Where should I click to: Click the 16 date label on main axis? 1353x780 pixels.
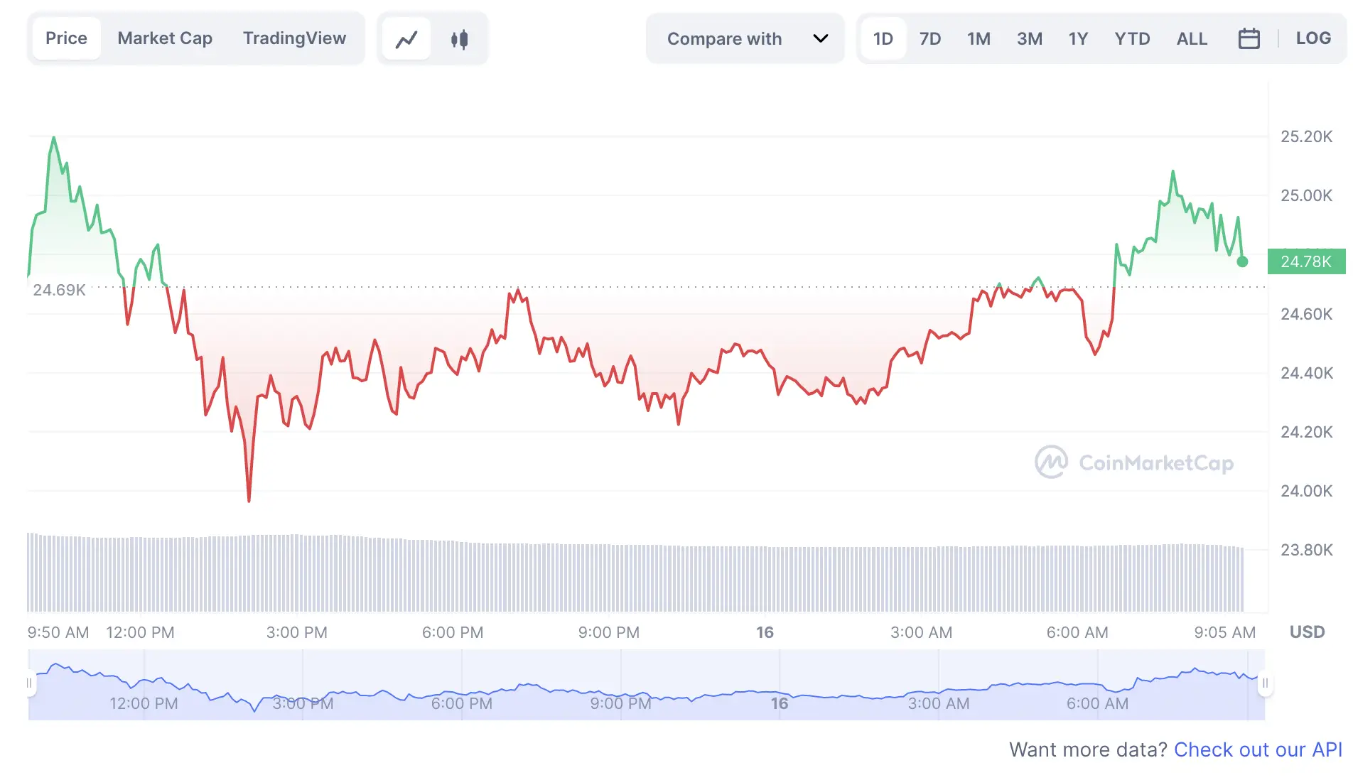click(x=765, y=632)
